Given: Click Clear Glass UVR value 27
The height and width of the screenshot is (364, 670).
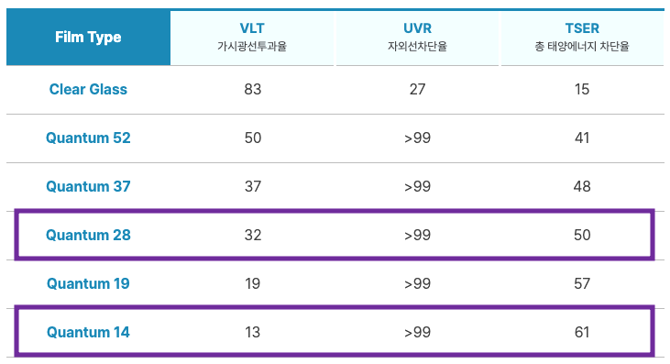Looking at the screenshot, I should (x=417, y=89).
